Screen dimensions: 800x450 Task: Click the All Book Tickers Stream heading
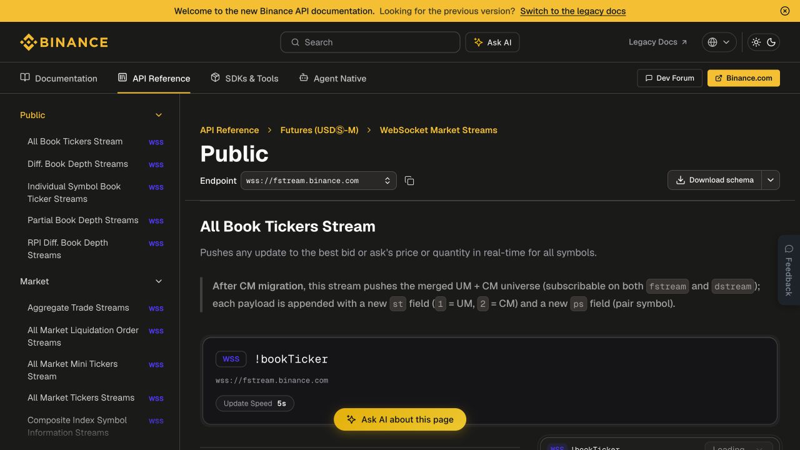(x=287, y=226)
